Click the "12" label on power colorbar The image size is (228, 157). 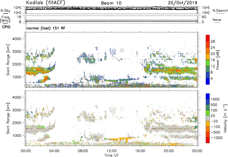click(x=213, y=66)
